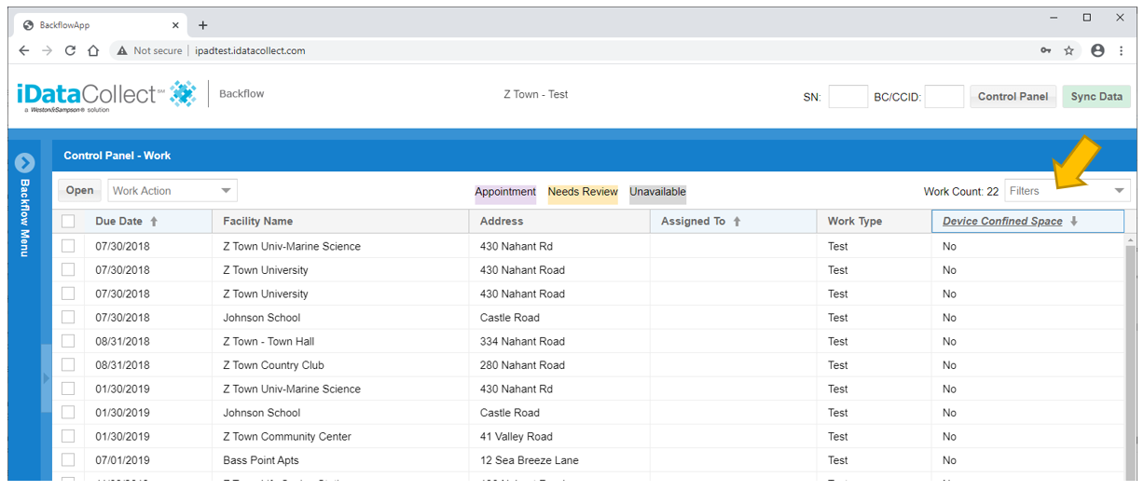Bookmark this page with star icon
The image size is (1144, 491).
tap(1069, 50)
